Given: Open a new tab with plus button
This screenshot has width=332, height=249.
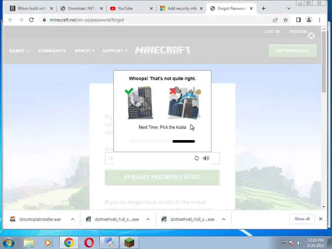Looking at the screenshot, I should coord(263,8).
